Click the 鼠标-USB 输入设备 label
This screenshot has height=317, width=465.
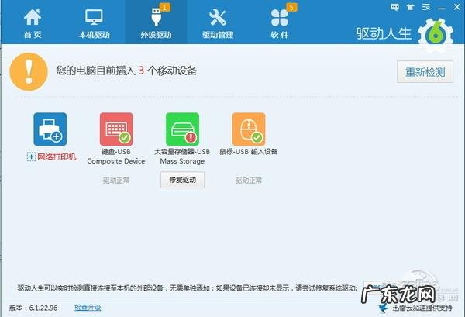pyautogui.click(x=249, y=152)
